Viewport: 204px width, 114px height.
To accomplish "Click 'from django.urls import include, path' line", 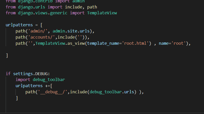I will (x=51, y=7).
